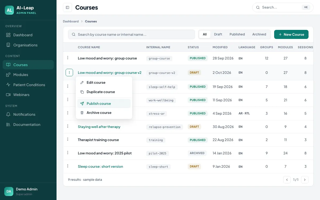Open Dashboard in the sidebar
Screen dimensions: 320x200
[28, 35]
